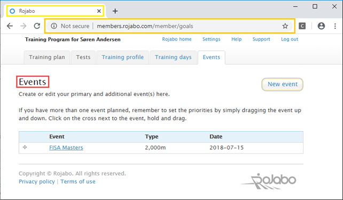The image size is (343, 200).
Task: Click the 2,000m type cell
Action: point(155,148)
